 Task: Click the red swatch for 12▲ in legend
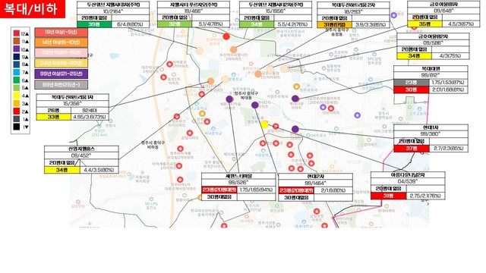pos(17,33)
